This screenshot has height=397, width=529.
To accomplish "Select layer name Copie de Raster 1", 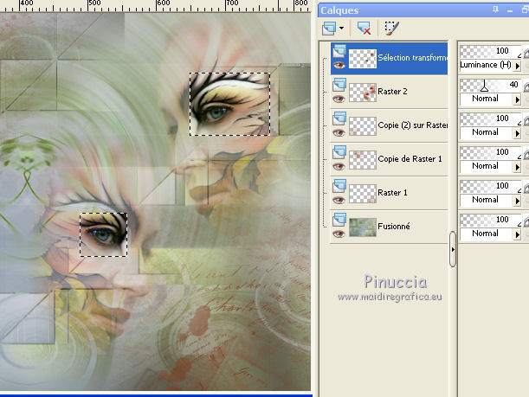I will (x=410, y=159).
